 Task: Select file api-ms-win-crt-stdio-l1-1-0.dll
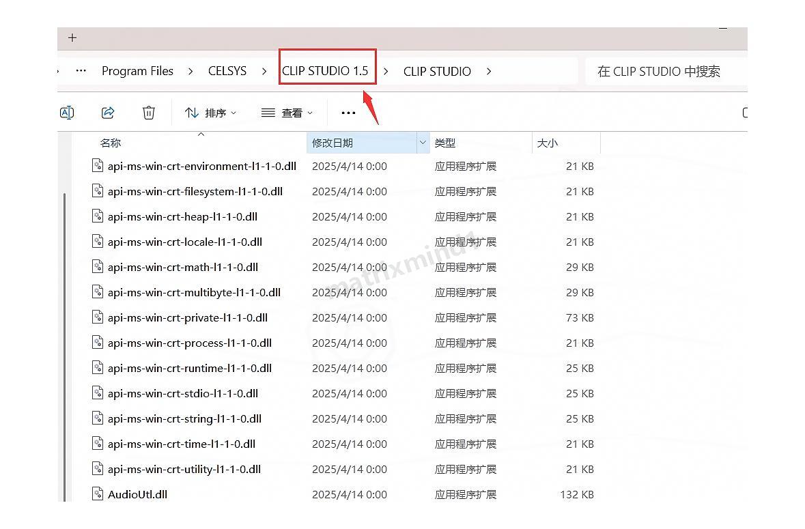pos(183,394)
